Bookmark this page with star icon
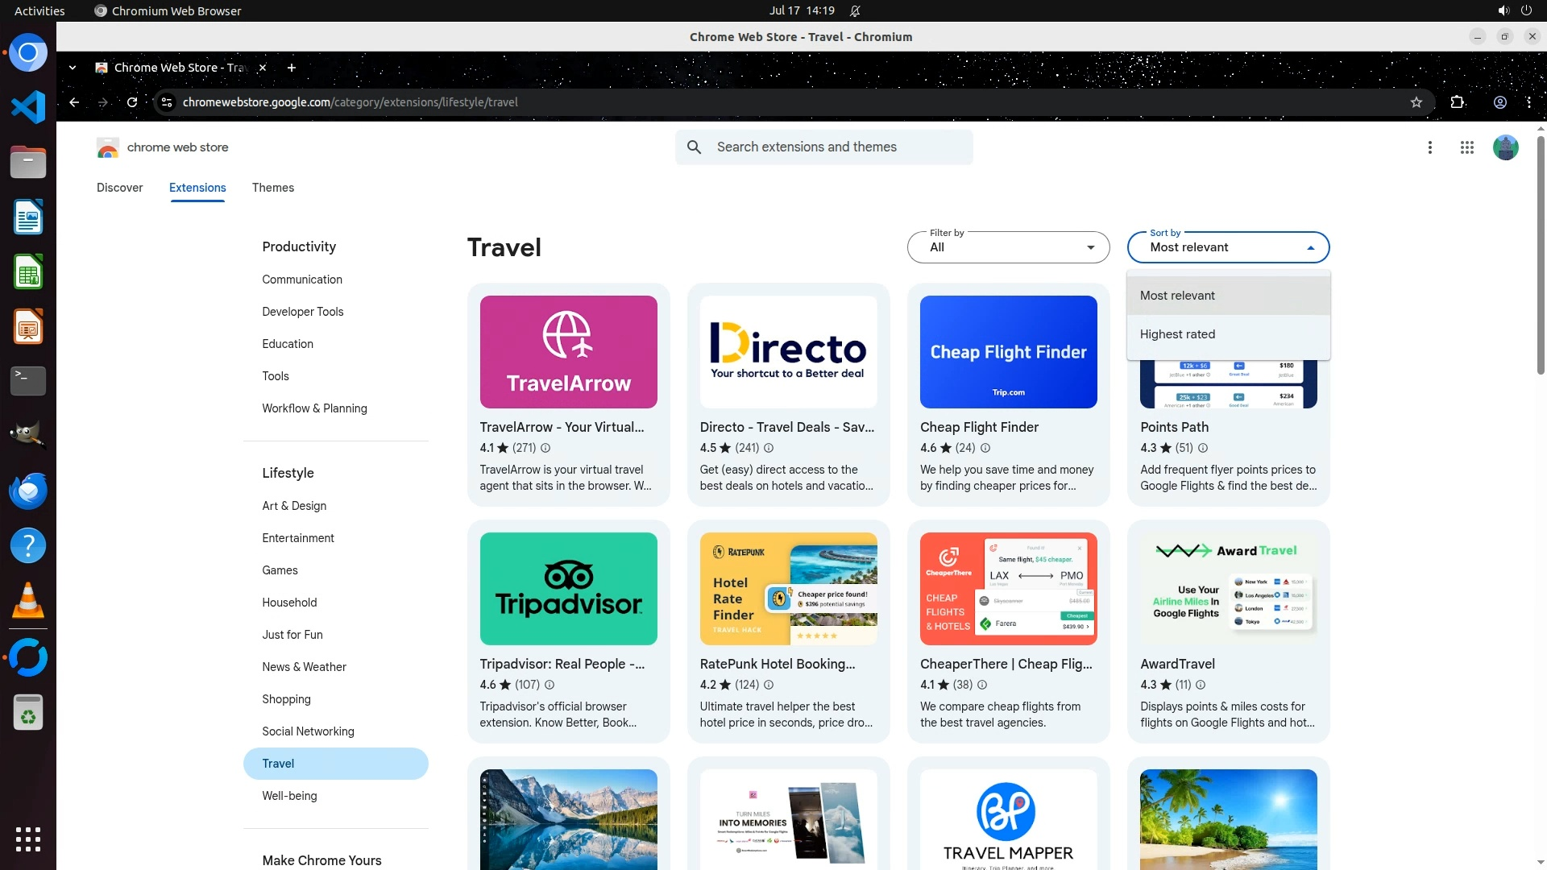1547x870 pixels. (1416, 102)
